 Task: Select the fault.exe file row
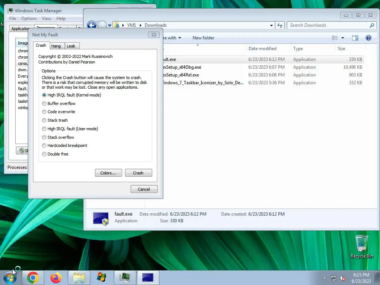coord(263,59)
